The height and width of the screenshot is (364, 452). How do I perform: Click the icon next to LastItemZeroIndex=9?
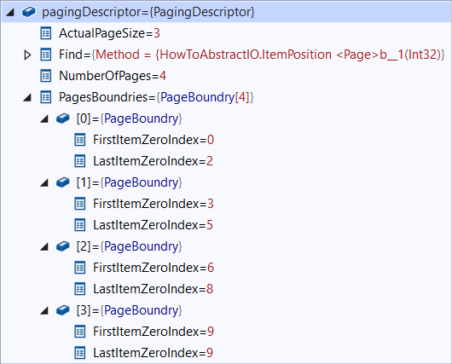click(x=80, y=353)
